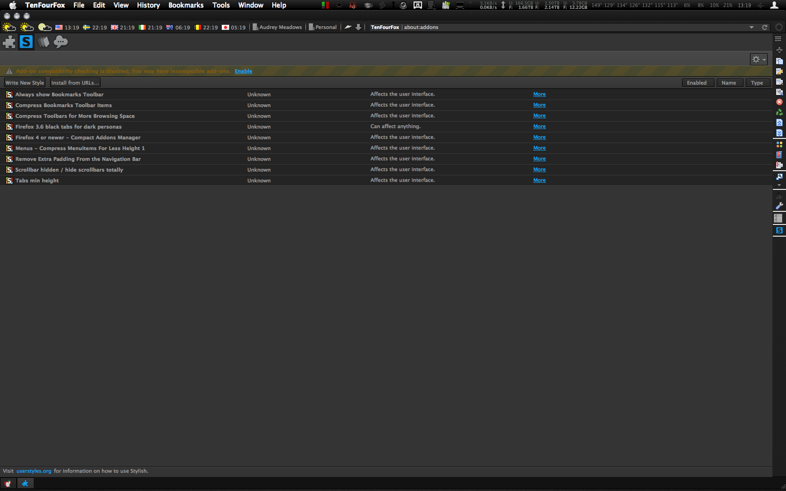Open the History menu
The height and width of the screenshot is (491, 786).
tap(148, 5)
